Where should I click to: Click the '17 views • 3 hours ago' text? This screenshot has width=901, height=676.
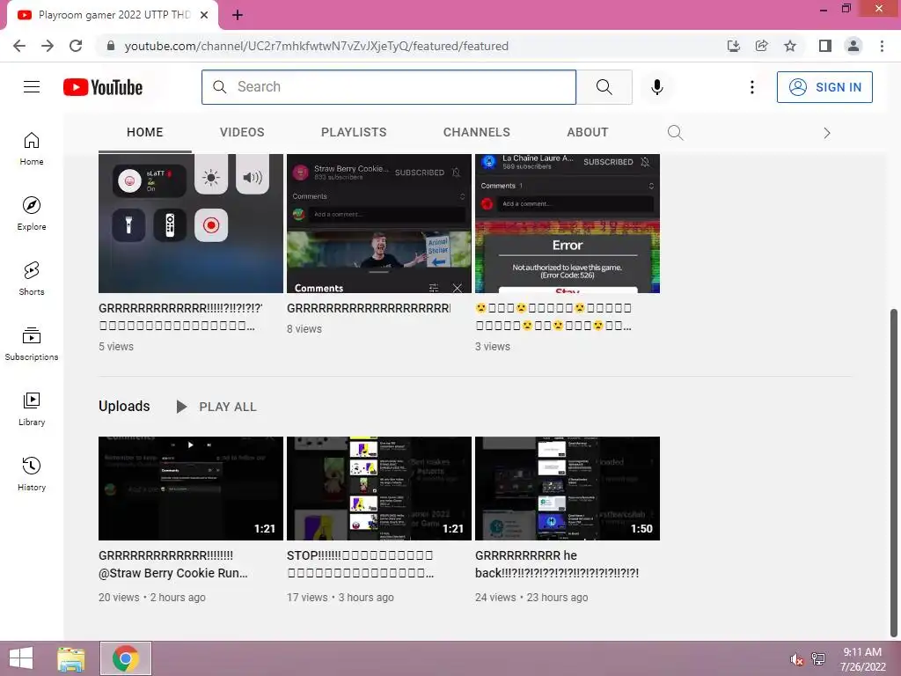(x=341, y=598)
